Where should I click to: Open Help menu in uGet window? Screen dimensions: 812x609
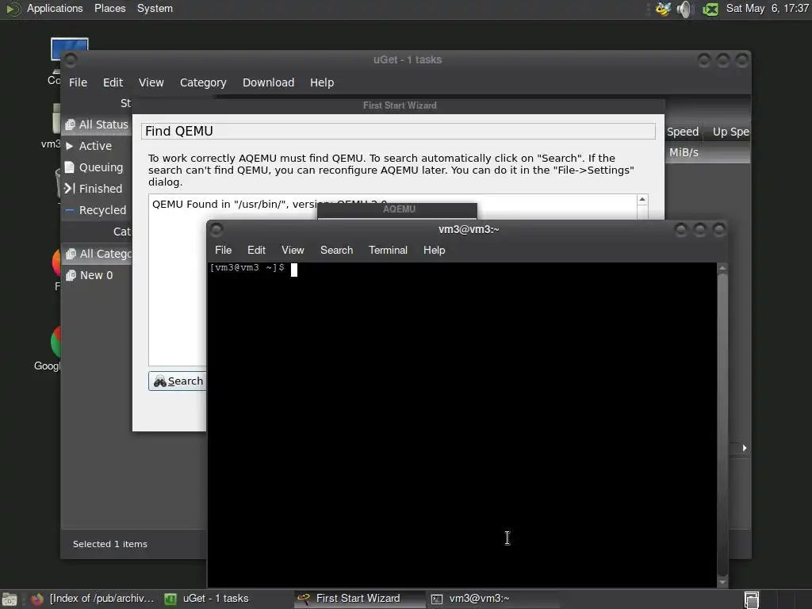322,82
